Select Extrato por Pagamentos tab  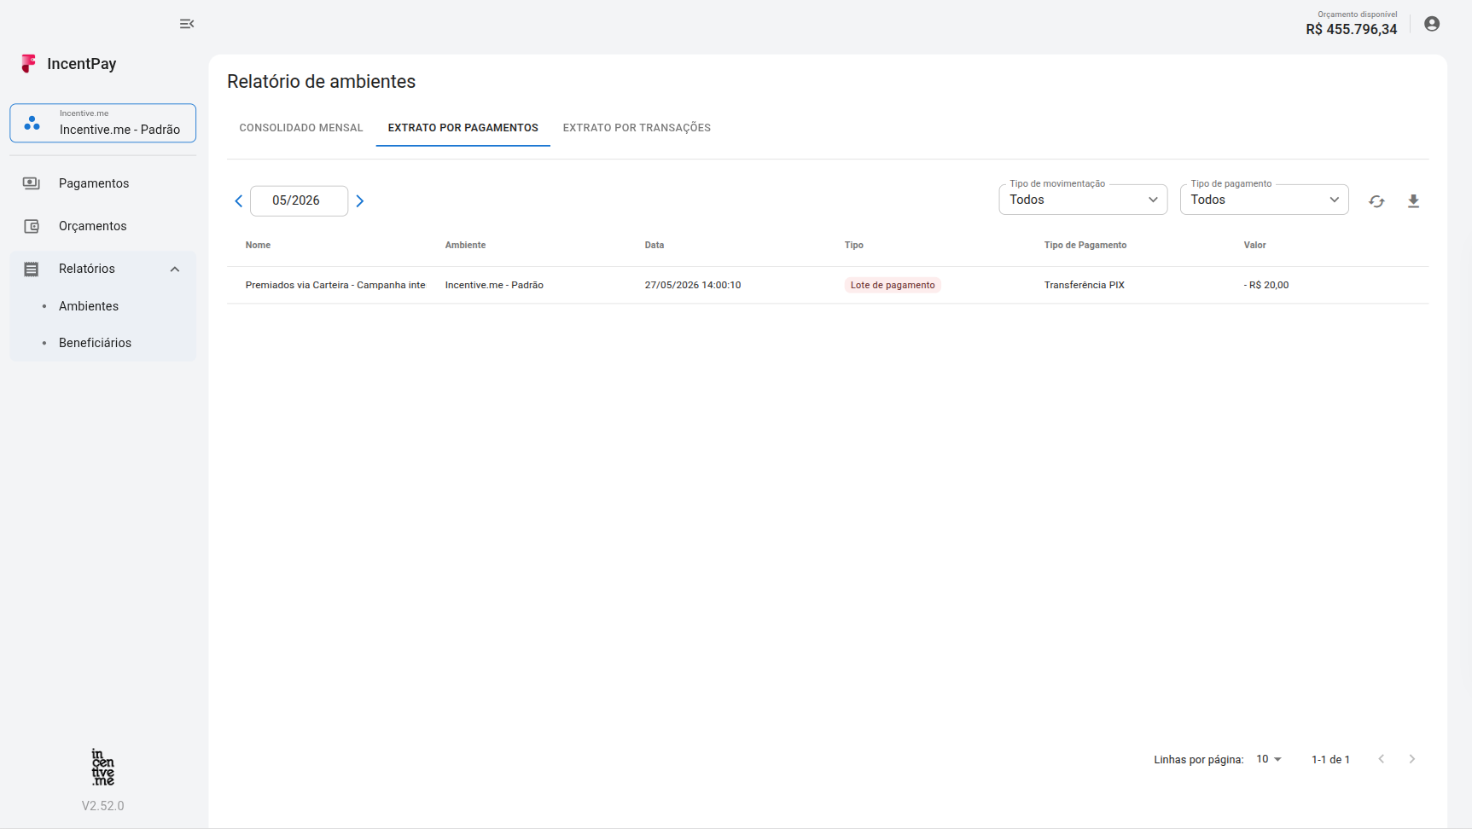click(463, 128)
